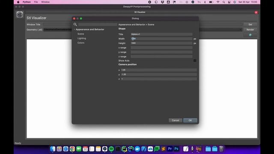Select Scene in the settings tree
Image resolution: width=274 pixels, height=154 pixels.
pos(81,34)
